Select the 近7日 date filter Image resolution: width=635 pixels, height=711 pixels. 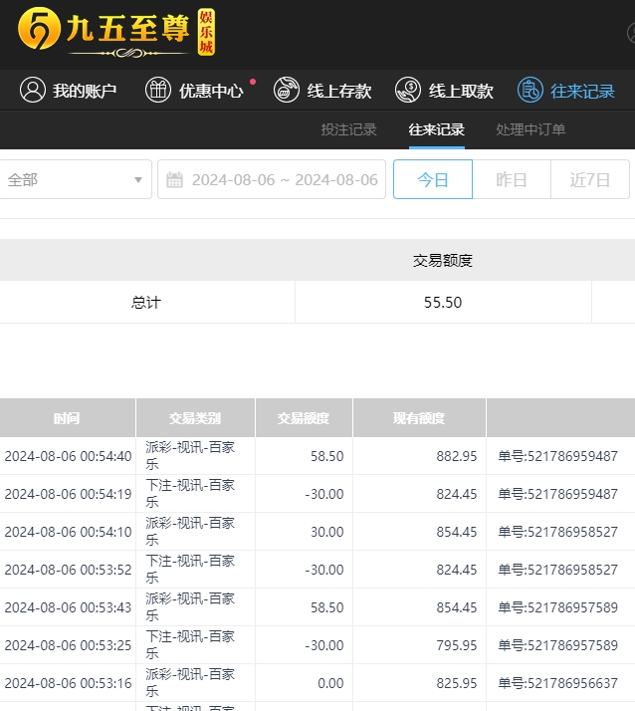click(589, 180)
